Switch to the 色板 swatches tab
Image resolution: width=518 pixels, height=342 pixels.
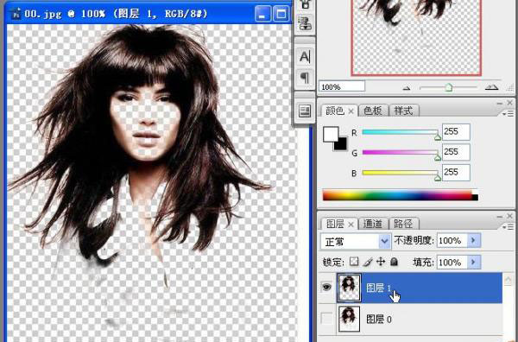point(372,111)
